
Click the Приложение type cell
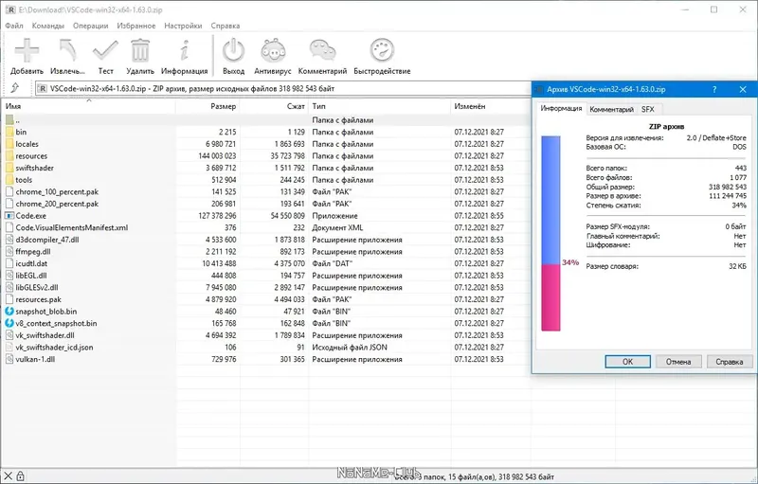point(335,215)
